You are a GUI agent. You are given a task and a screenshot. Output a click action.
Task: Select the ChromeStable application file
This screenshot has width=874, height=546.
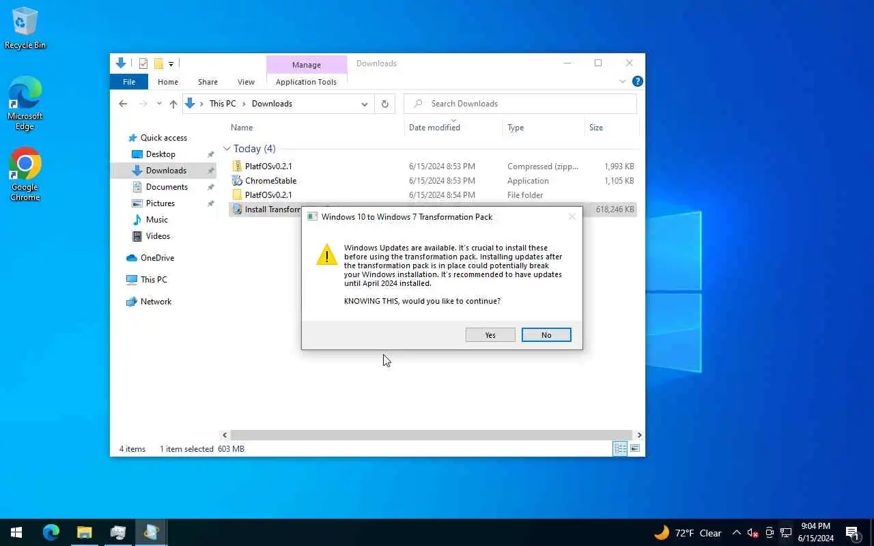click(x=433, y=181)
